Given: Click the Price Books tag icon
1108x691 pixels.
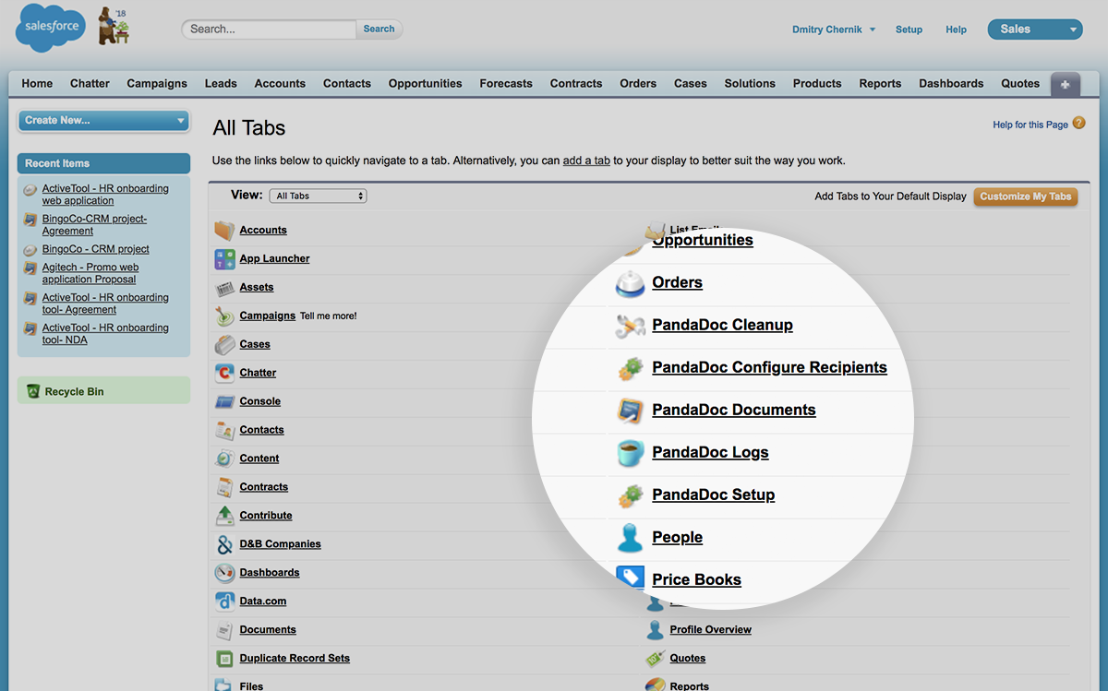Looking at the screenshot, I should (630, 578).
